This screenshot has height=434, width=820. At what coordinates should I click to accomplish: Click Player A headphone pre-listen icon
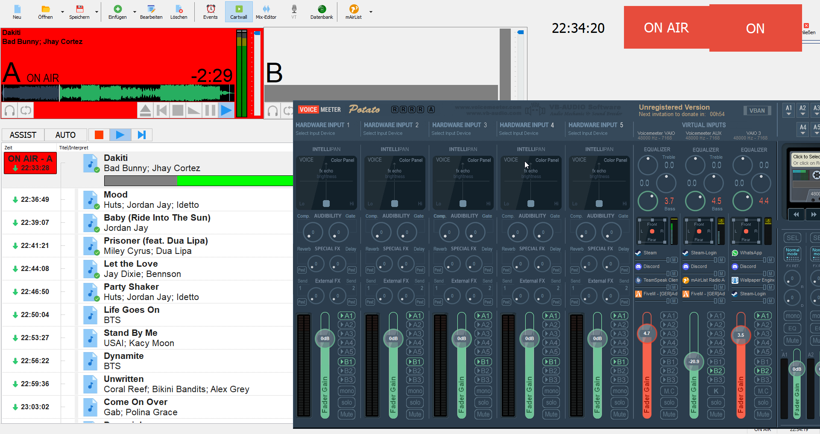(10, 111)
